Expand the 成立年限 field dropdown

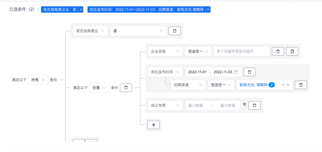point(165,105)
